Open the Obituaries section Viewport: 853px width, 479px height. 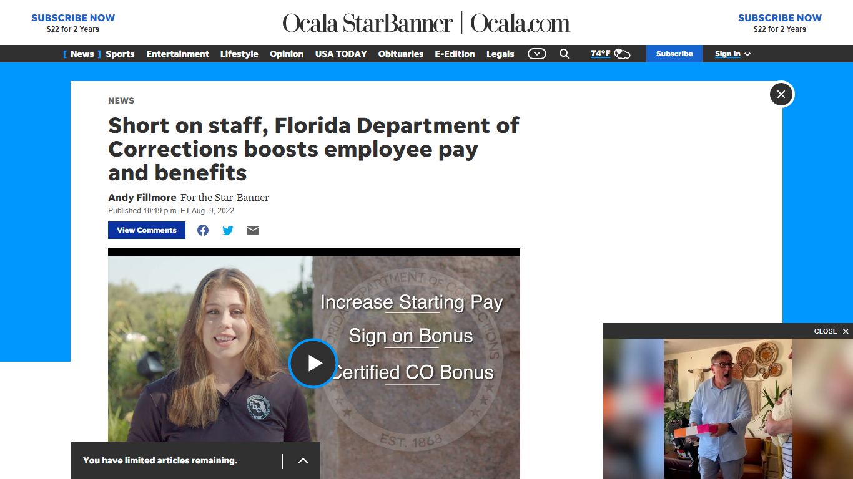[x=401, y=54]
